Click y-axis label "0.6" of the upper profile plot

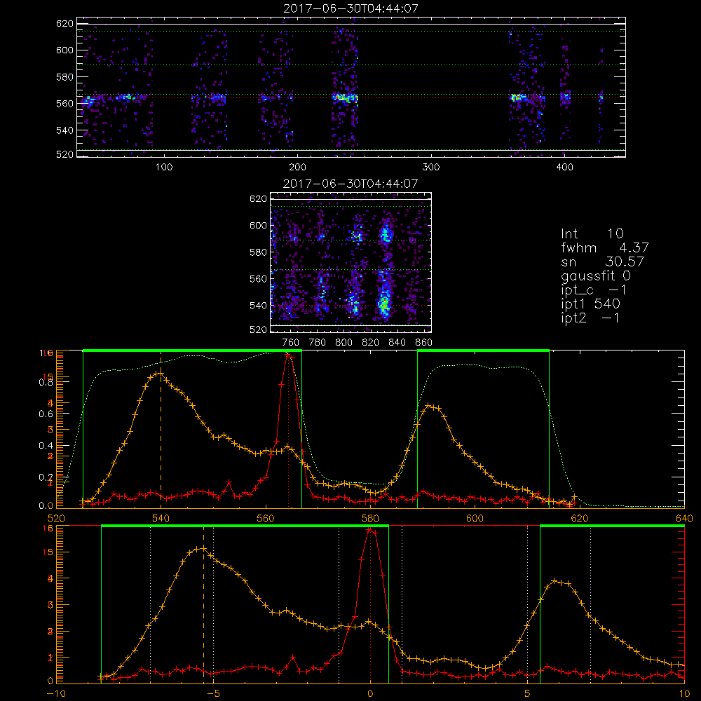coord(46,414)
